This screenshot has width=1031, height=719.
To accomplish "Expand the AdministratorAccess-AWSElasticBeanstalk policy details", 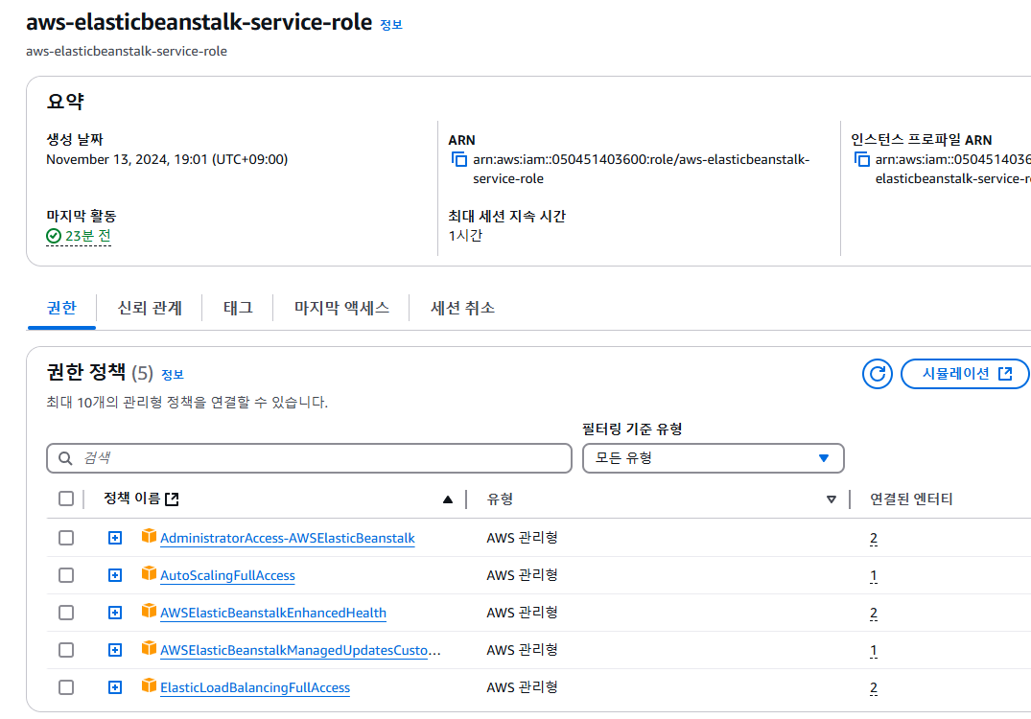I will [115, 538].
